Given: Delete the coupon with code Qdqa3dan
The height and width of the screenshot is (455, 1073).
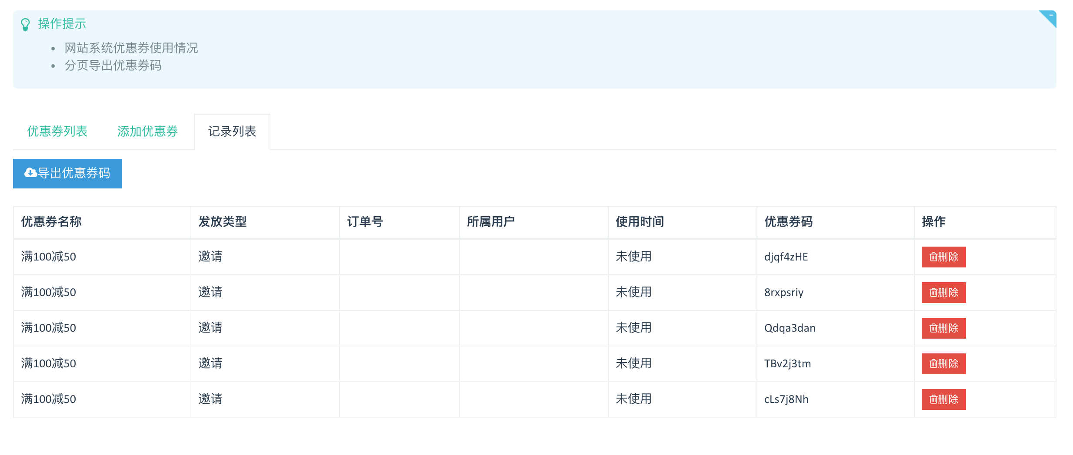Looking at the screenshot, I should (x=943, y=328).
